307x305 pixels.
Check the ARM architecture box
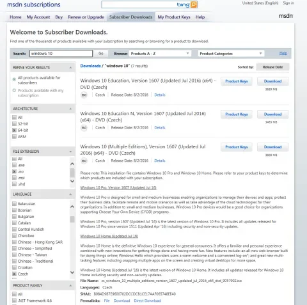(x=14, y=136)
